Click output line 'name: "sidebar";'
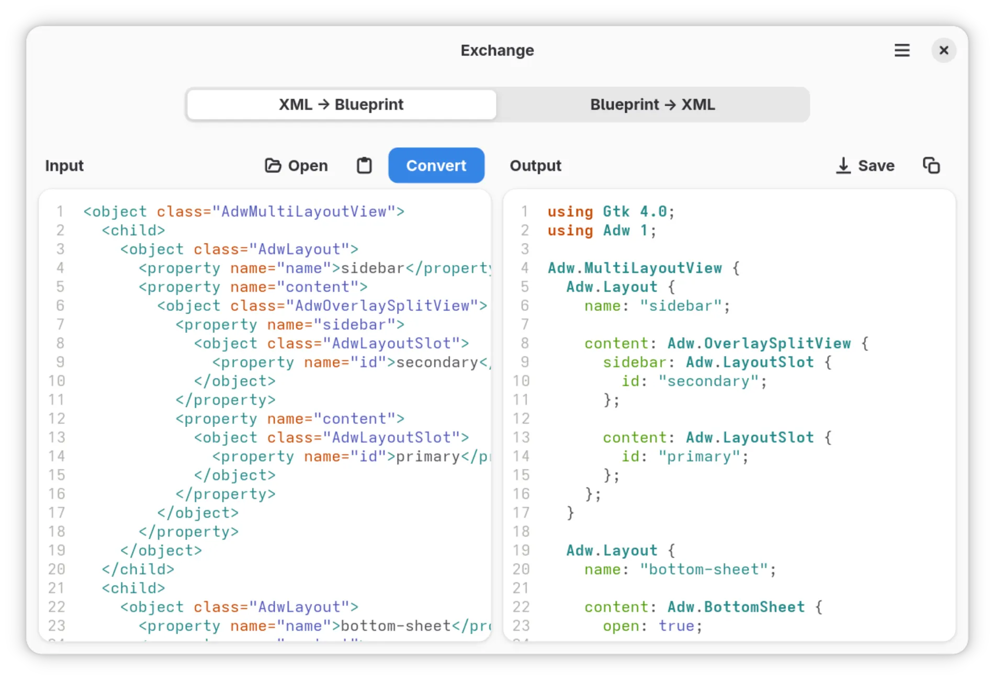Viewport: 994px width, 680px height. [x=657, y=305]
